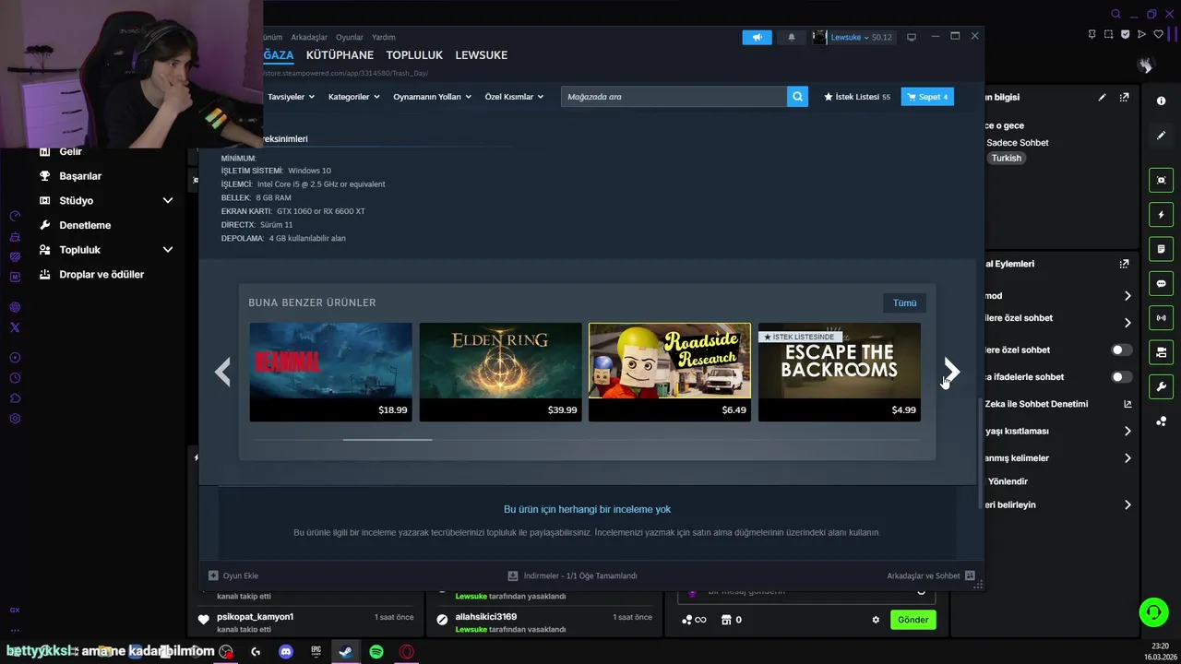
Task: Open Steam notifications bell
Action: (791, 37)
